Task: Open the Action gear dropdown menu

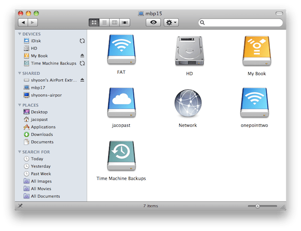Action: tap(171, 23)
